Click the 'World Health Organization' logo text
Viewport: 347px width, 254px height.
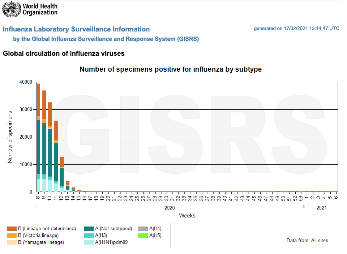point(40,9)
